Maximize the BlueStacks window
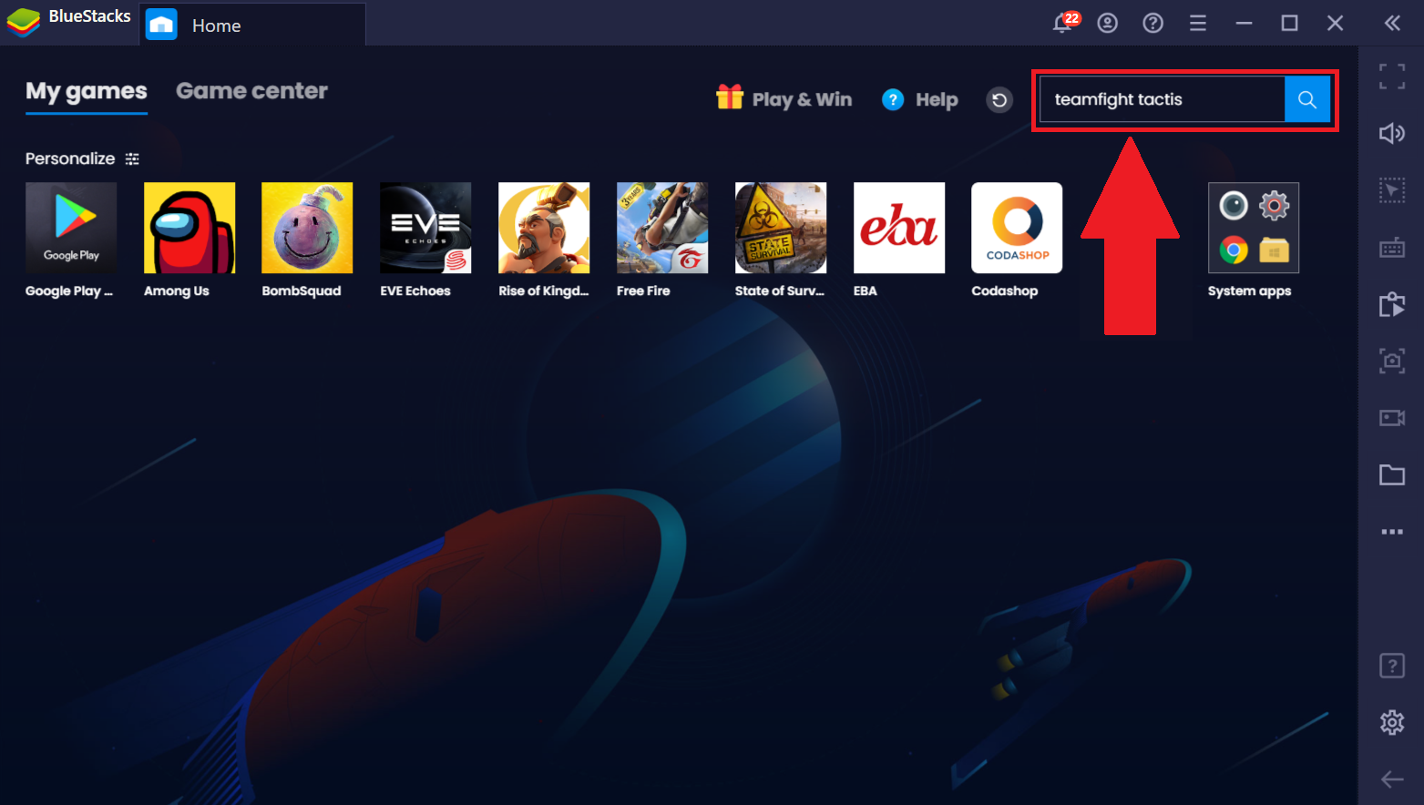This screenshot has height=805, width=1424. 1289,23
